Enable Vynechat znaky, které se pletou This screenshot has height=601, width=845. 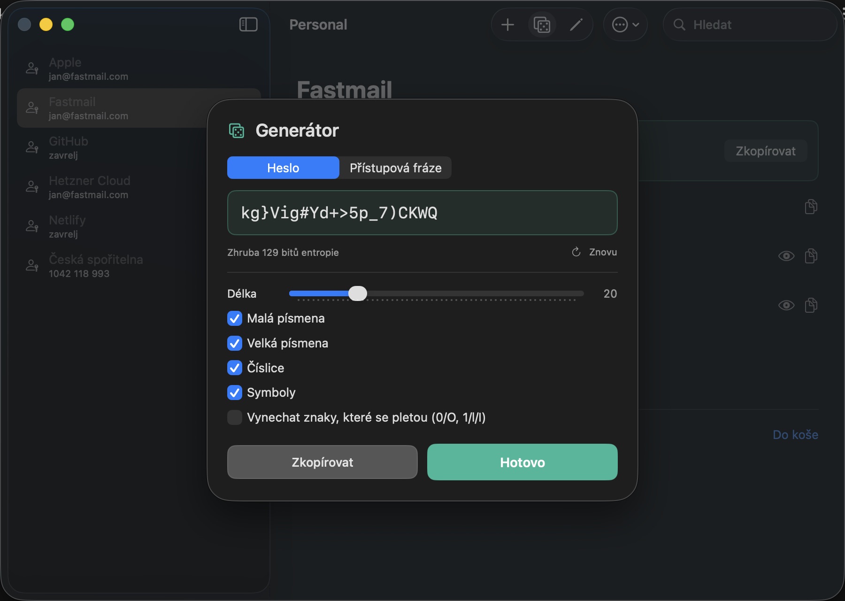pyautogui.click(x=235, y=417)
